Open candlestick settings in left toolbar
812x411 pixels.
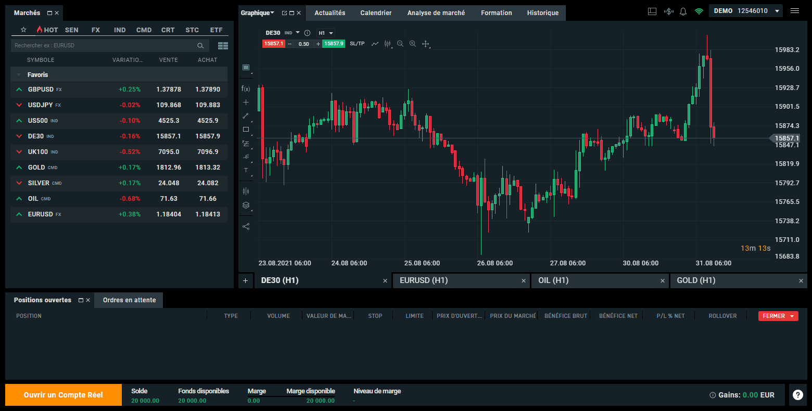[246, 191]
